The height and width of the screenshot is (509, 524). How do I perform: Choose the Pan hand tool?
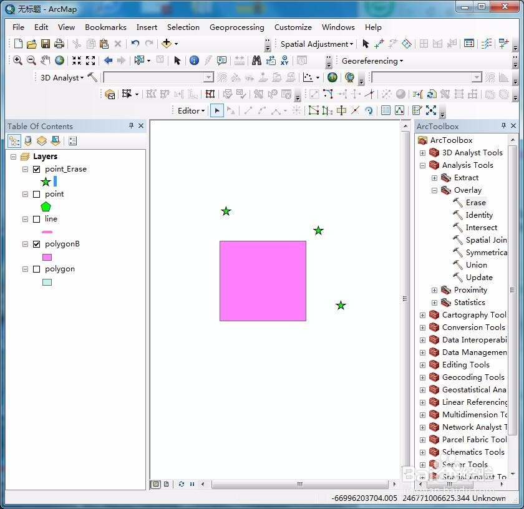tap(45, 61)
